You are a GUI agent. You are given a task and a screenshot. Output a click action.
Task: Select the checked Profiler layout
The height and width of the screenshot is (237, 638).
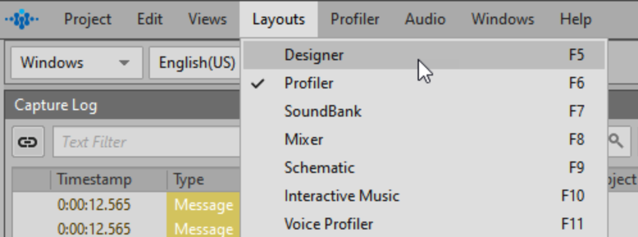point(423,83)
